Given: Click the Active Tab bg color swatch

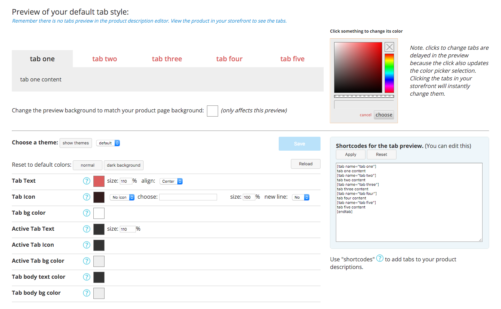Looking at the screenshot, I should coord(99,261).
